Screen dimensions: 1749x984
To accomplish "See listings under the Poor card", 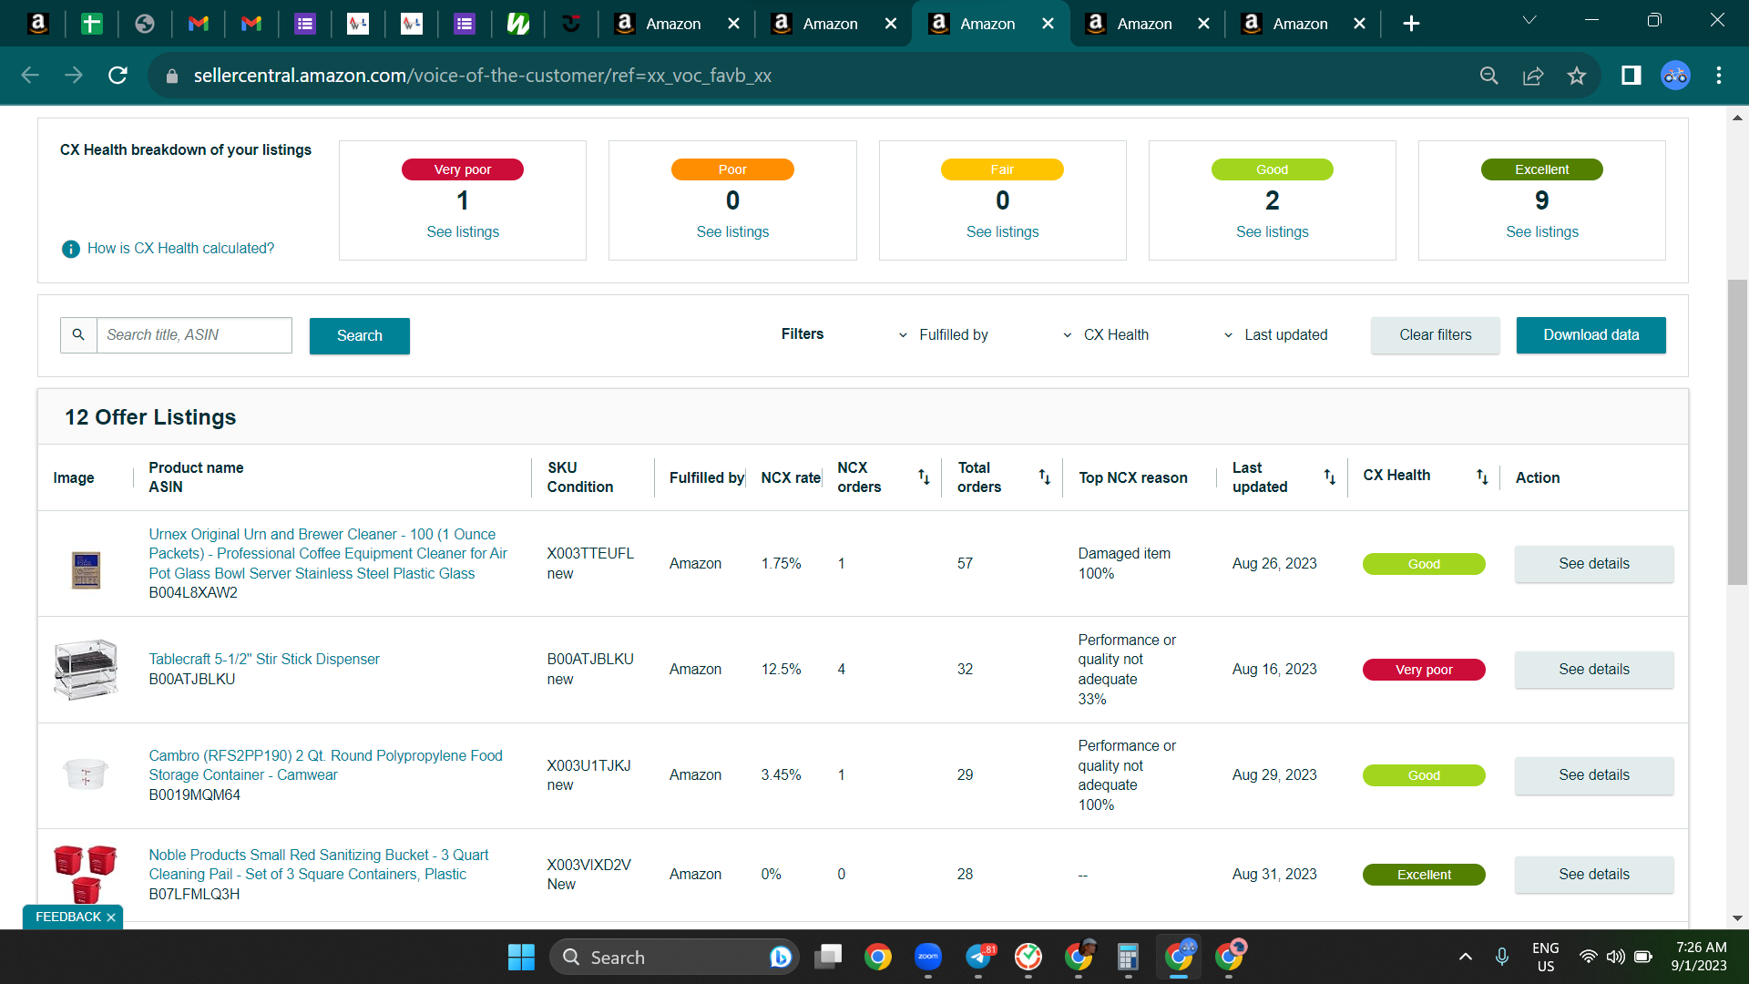I will point(732,232).
